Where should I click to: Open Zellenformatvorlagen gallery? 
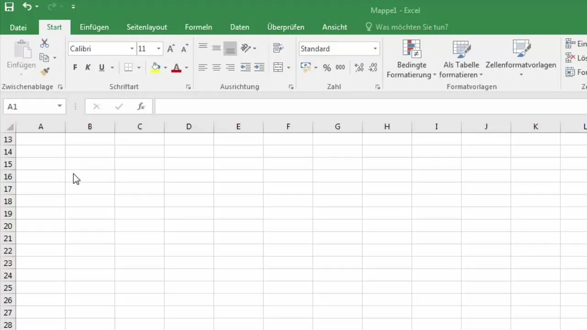521,59
